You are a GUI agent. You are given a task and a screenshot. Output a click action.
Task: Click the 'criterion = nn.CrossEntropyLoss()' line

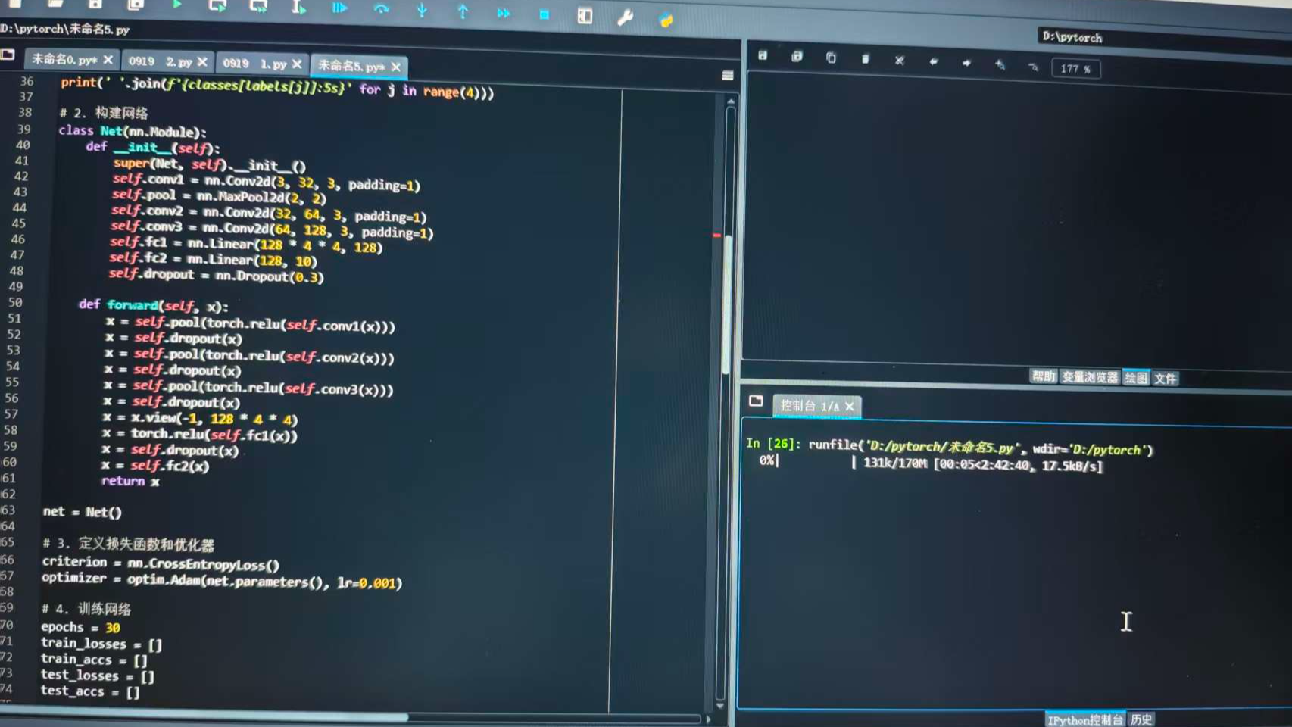[x=161, y=563]
